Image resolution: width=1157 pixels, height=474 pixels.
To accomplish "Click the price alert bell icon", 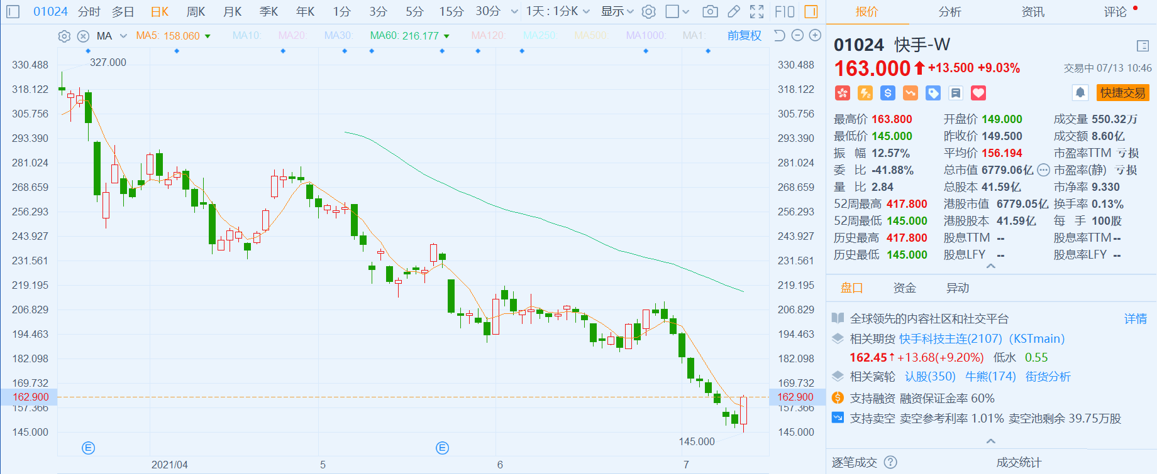I will click(1080, 93).
